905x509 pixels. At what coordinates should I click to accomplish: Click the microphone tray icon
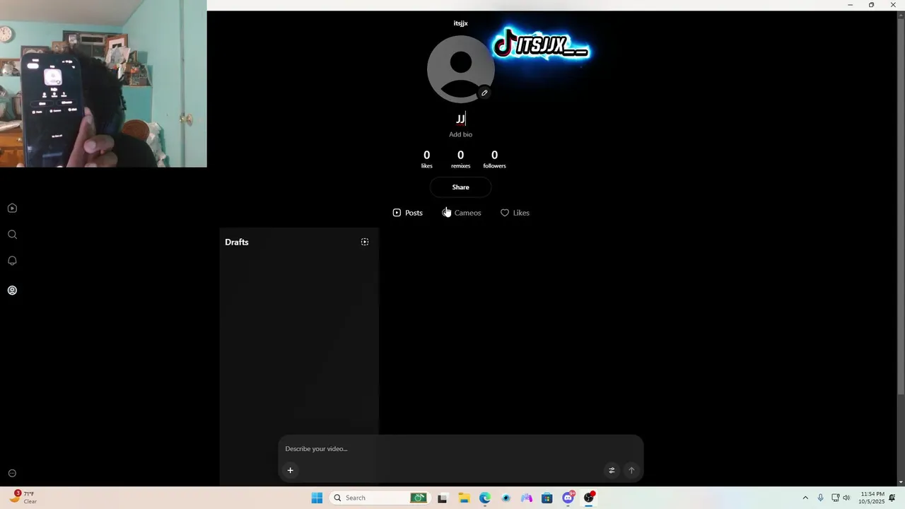pyautogui.click(x=820, y=498)
